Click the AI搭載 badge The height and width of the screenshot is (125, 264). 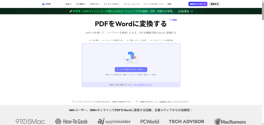(x=173, y=20)
